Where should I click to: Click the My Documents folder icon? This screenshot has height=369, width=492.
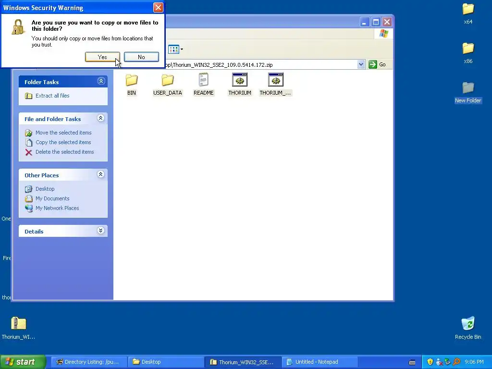tap(28, 198)
